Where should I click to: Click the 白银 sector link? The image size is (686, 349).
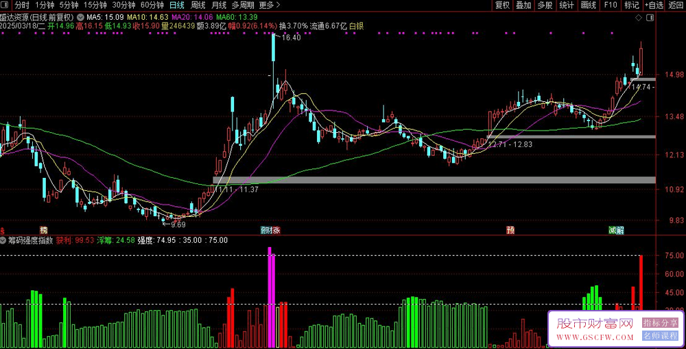point(356,26)
